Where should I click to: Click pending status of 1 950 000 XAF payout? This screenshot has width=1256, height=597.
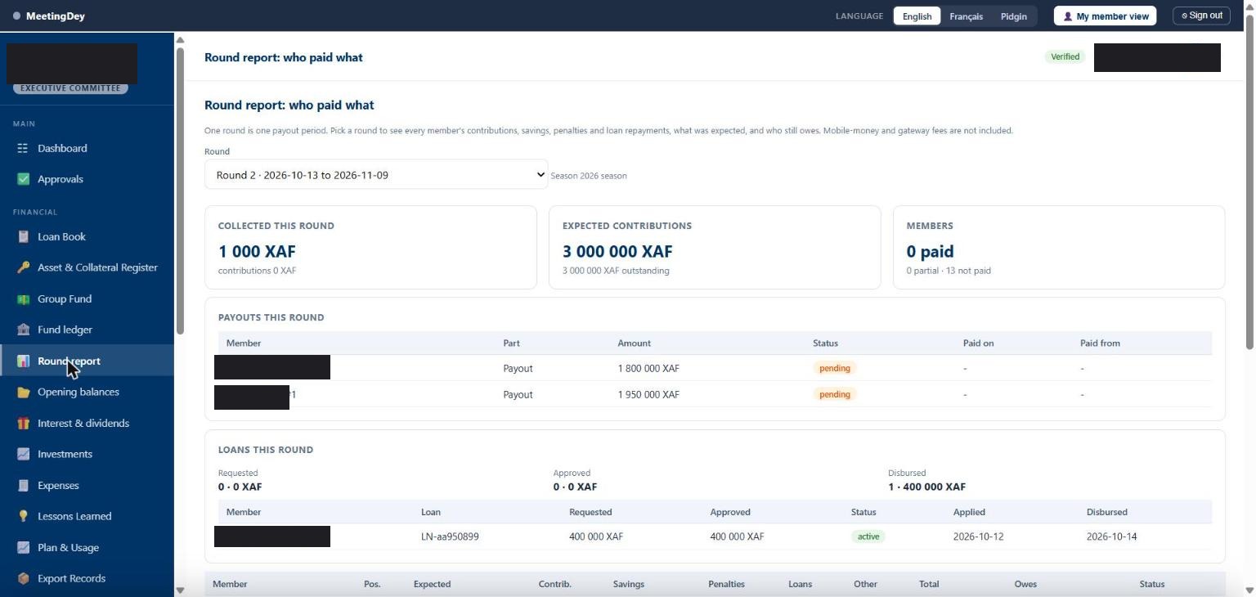tap(834, 394)
